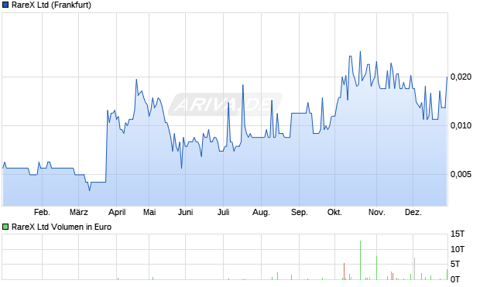Click the 0,005 price axis value

click(x=461, y=175)
